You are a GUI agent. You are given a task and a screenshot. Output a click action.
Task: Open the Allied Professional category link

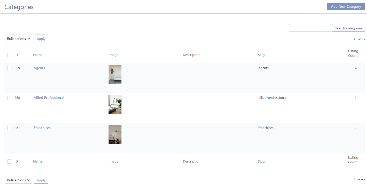pyautogui.click(x=49, y=98)
